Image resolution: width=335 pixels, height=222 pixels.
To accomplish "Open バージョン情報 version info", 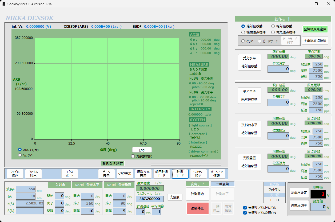I will point(217,174).
